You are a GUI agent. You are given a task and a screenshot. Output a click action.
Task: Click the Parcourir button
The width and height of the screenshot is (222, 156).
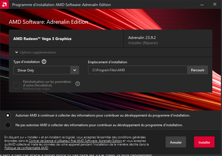point(197,70)
